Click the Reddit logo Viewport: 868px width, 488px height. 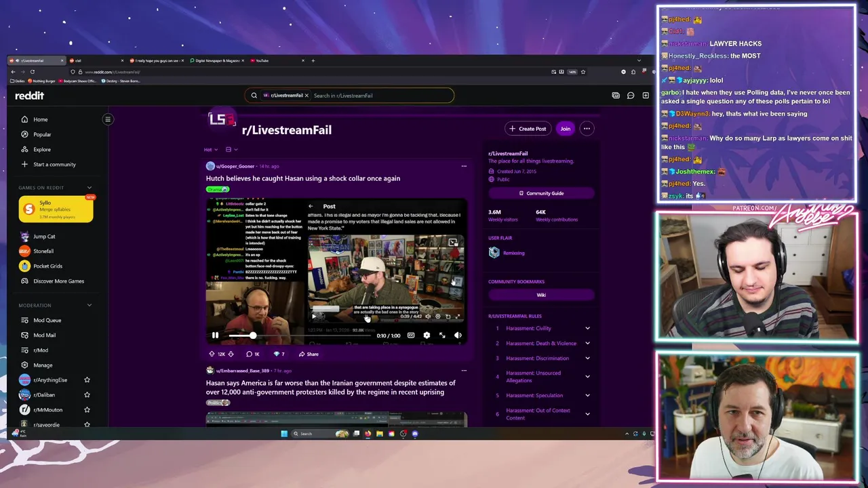click(29, 96)
